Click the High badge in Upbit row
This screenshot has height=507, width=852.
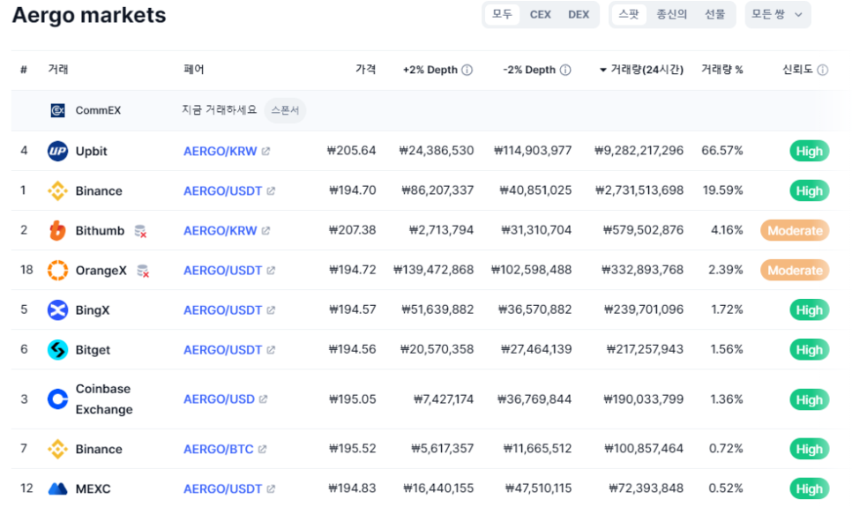click(x=809, y=151)
